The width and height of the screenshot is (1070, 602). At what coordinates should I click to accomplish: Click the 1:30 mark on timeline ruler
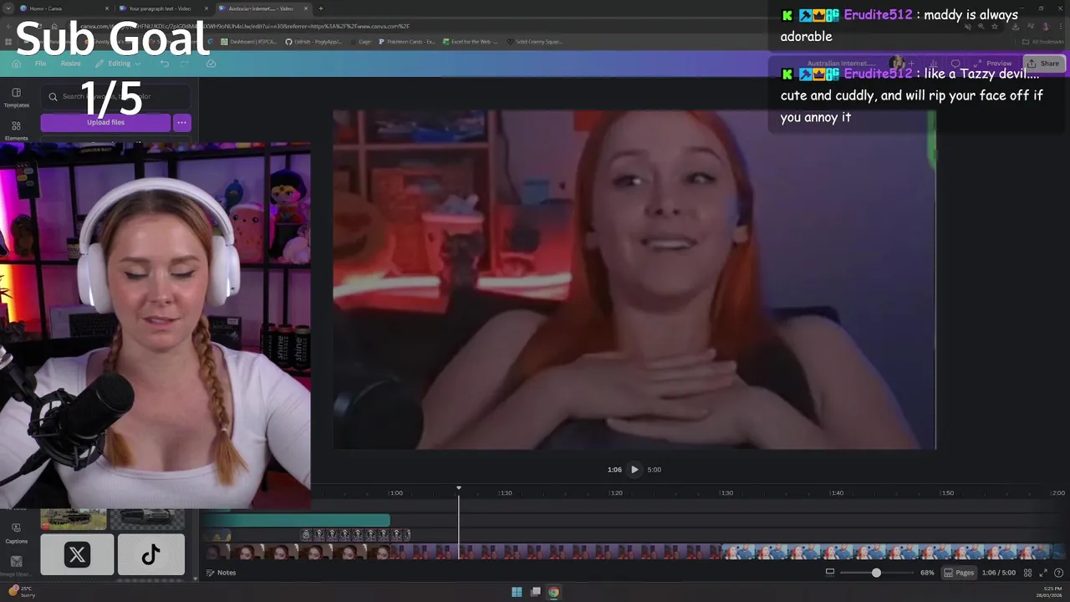[x=726, y=493]
